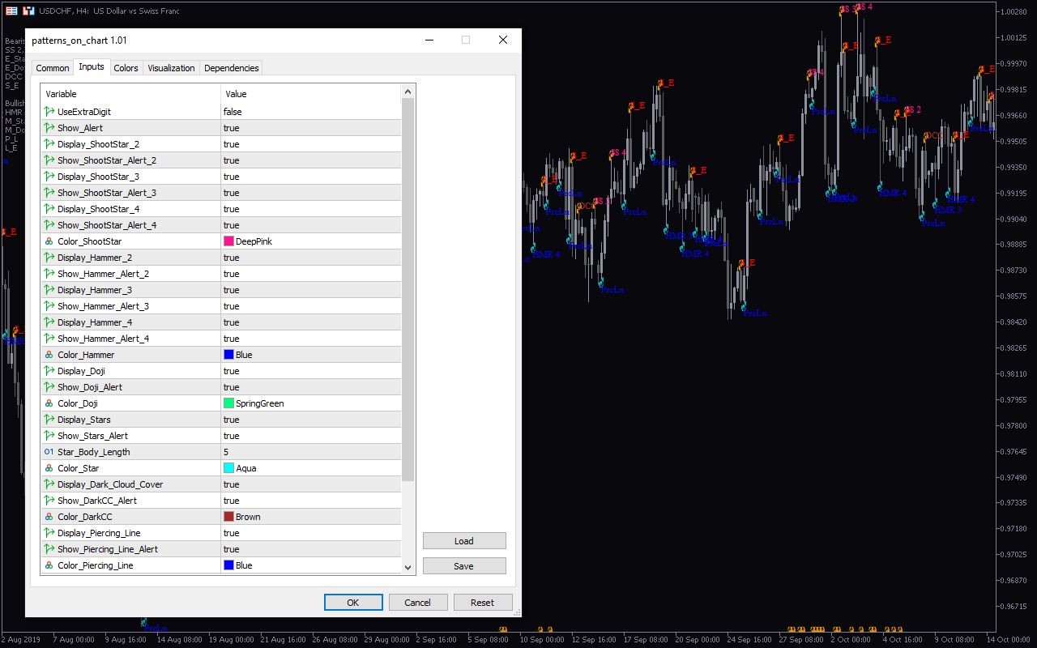Click the Display_Piercing_Line variable icon
1037x648 pixels.
pyautogui.click(x=49, y=533)
